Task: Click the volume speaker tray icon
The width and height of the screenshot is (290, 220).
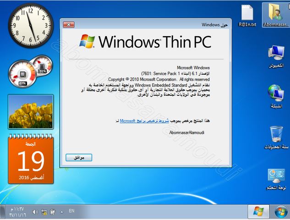Action: point(35,212)
